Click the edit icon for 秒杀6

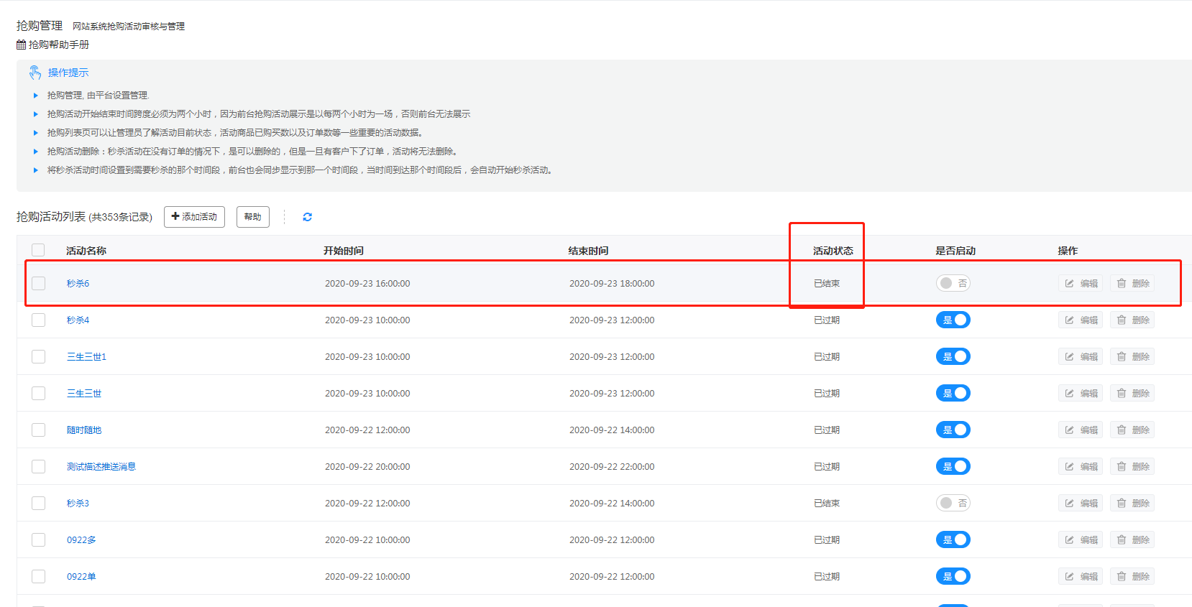(1069, 284)
